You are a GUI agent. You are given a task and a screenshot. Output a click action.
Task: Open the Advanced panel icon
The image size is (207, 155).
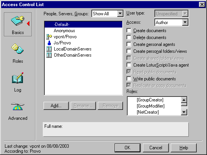18,106
